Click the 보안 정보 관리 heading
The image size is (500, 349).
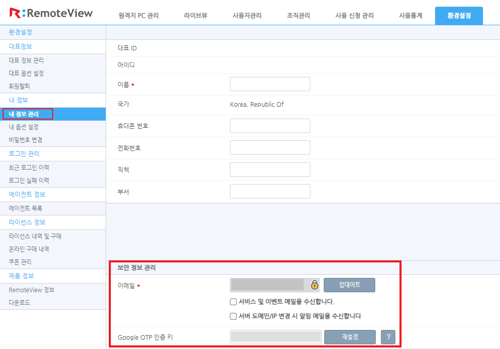[137, 268]
